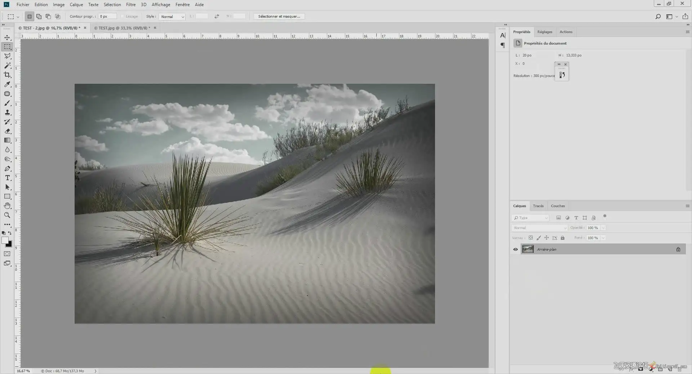
Task: Select the Magic Wand tool
Action: (x=7, y=65)
